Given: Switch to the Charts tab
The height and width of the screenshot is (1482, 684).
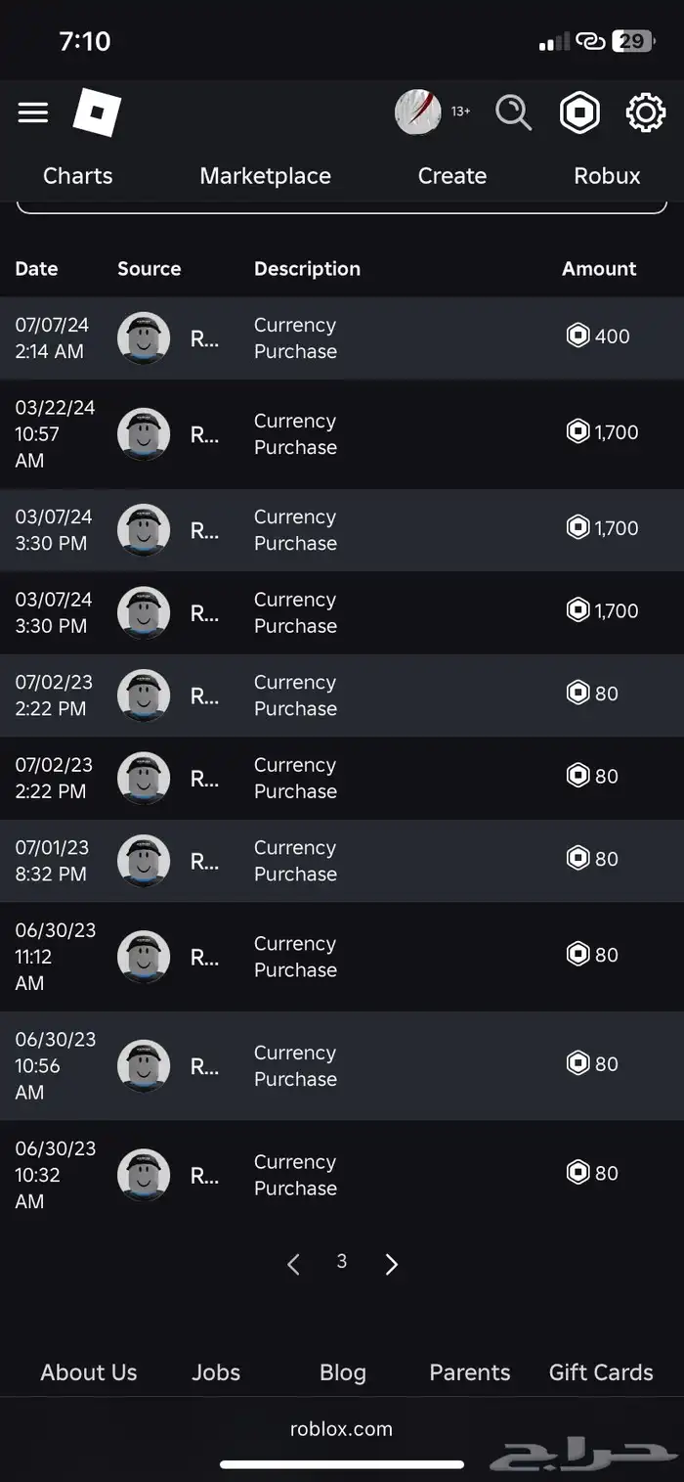Looking at the screenshot, I should 78,176.
